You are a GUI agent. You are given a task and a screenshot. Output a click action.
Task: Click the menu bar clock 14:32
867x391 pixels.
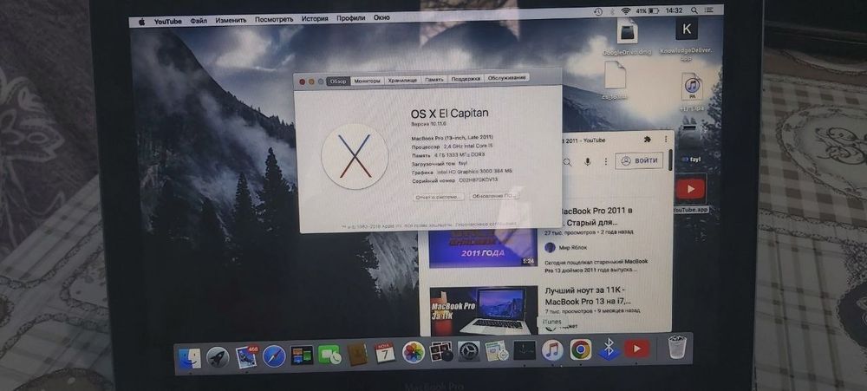pos(674,10)
